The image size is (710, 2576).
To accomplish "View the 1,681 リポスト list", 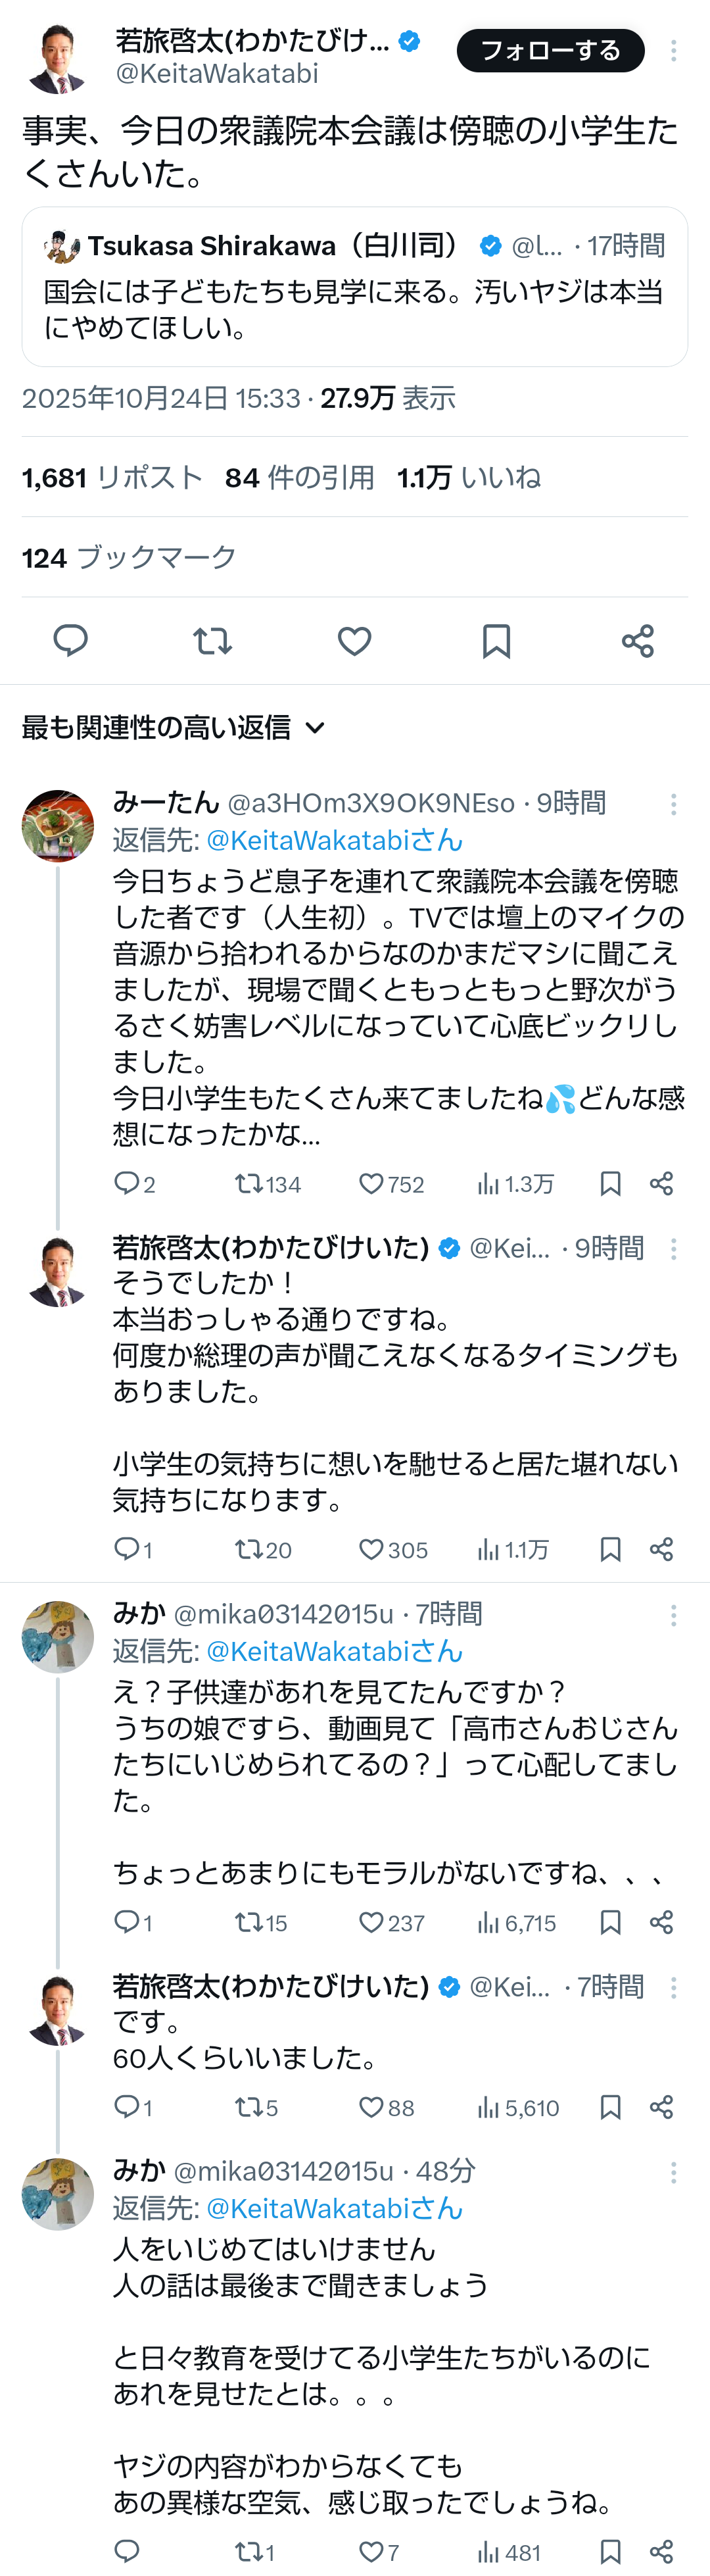I will point(112,478).
